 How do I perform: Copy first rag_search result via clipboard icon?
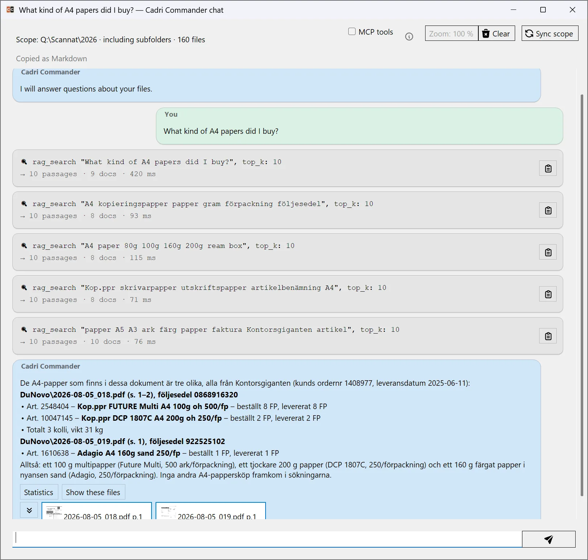[x=548, y=168]
